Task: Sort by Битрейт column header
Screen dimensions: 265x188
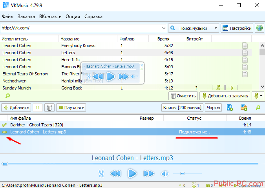Action: coord(196,39)
